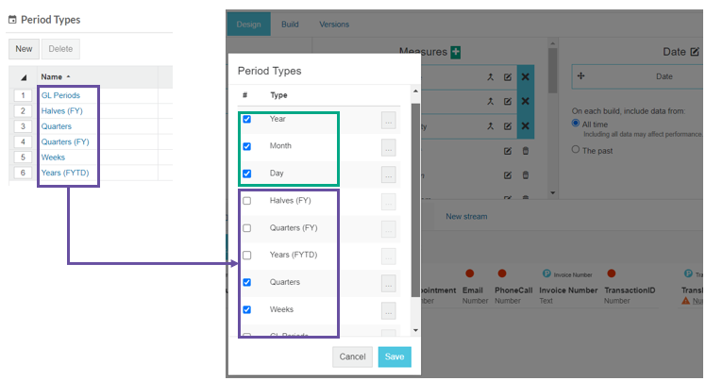Viewport: 706px width, 381px height.
Task: Uncheck the Month period type checkbox
Action: click(247, 147)
